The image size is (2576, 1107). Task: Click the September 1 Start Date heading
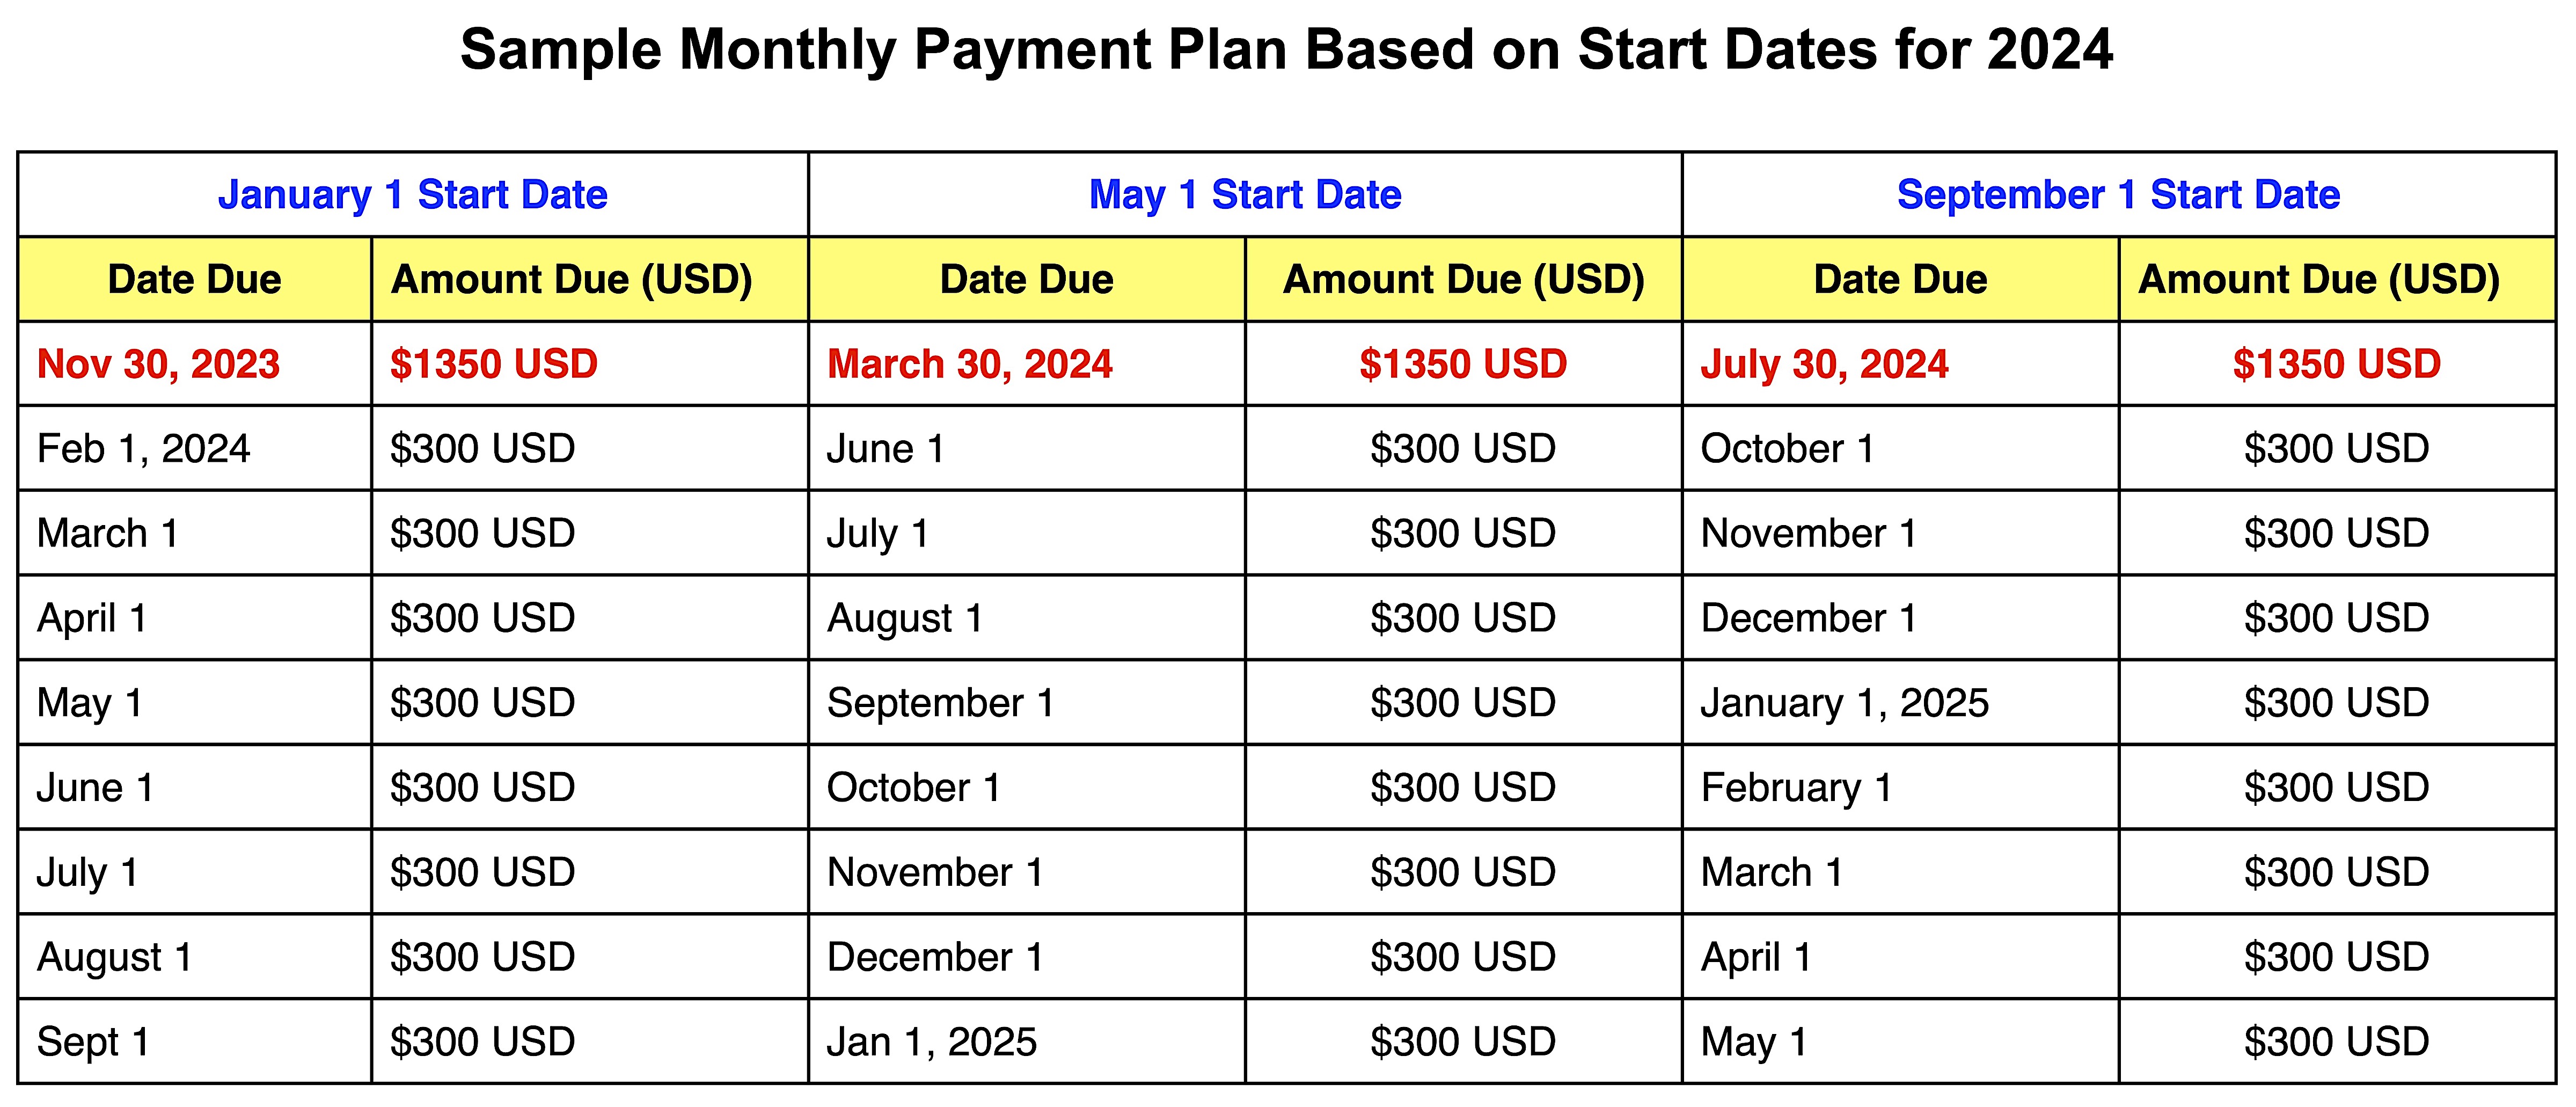tap(2118, 194)
